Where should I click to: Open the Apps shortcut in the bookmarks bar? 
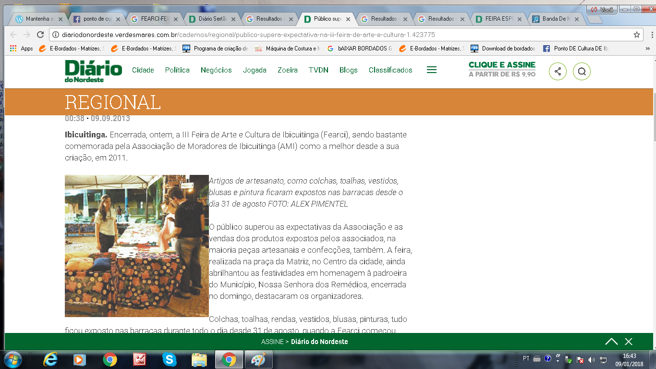22,49
